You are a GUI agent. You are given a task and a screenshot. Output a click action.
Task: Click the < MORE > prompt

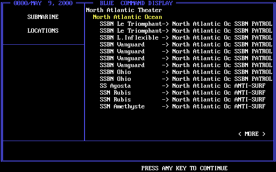[x=252, y=134]
